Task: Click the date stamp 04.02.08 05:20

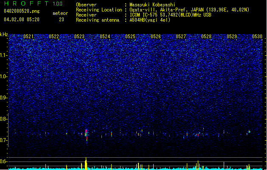Action: [22, 20]
